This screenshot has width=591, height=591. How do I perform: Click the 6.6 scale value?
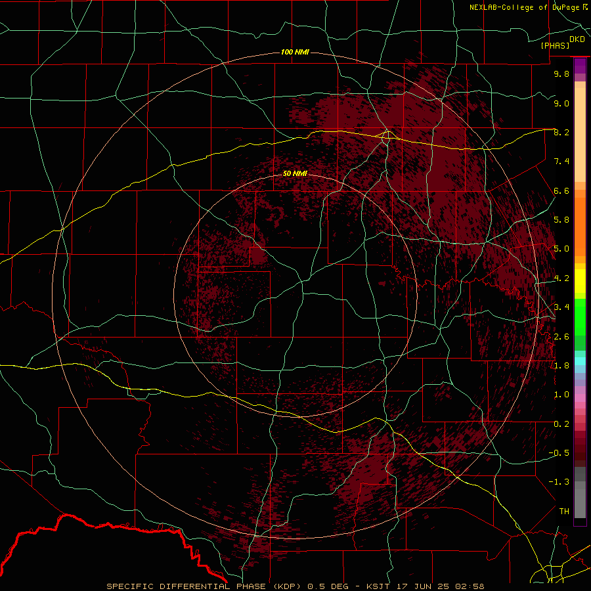click(561, 190)
